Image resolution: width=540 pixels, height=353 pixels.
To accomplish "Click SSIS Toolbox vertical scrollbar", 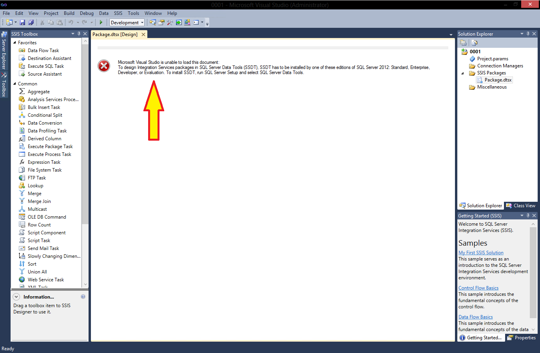I will (85, 163).
